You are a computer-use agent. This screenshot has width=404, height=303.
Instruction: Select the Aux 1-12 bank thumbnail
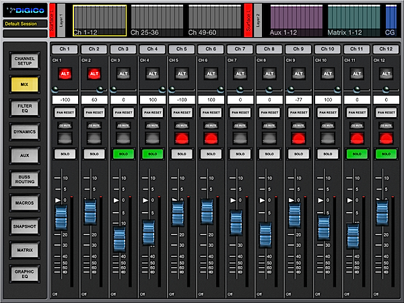pos(296,20)
